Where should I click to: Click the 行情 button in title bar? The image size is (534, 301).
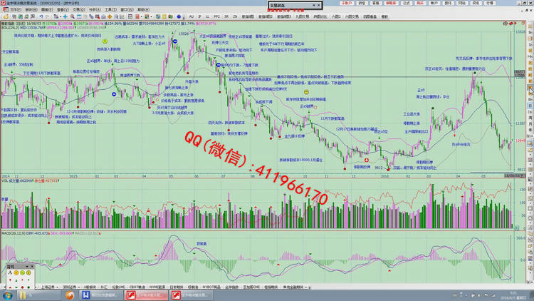pyautogui.click(x=490, y=3)
